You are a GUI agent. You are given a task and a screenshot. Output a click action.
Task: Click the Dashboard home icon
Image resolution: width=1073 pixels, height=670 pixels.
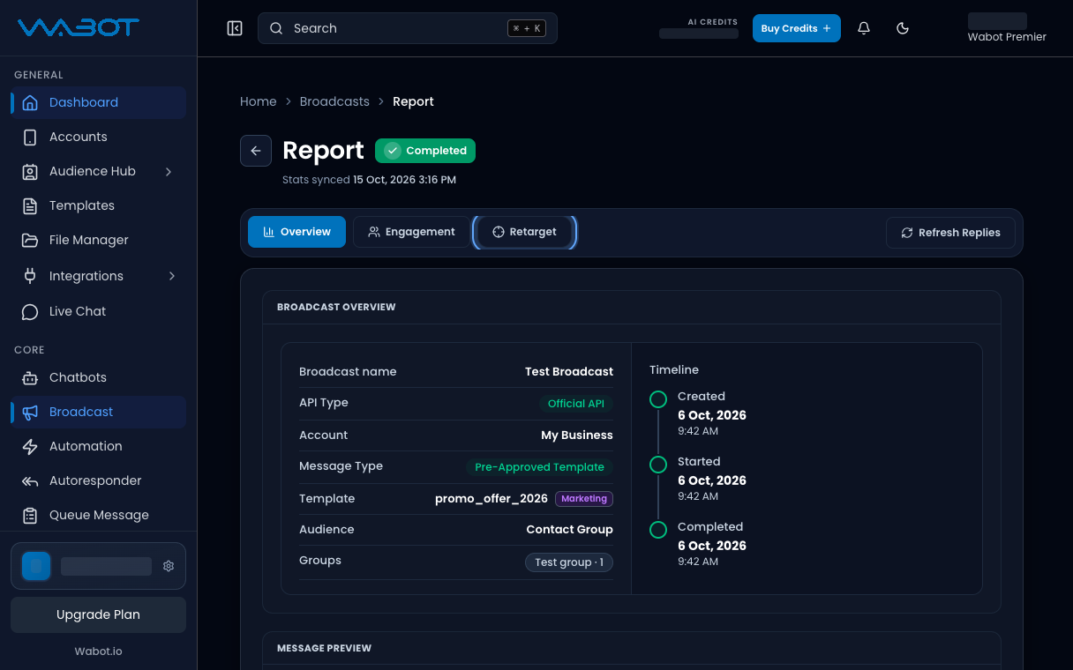[30, 102]
